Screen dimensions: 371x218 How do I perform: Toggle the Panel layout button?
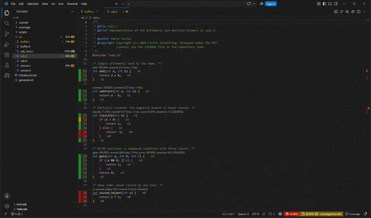[330, 4]
